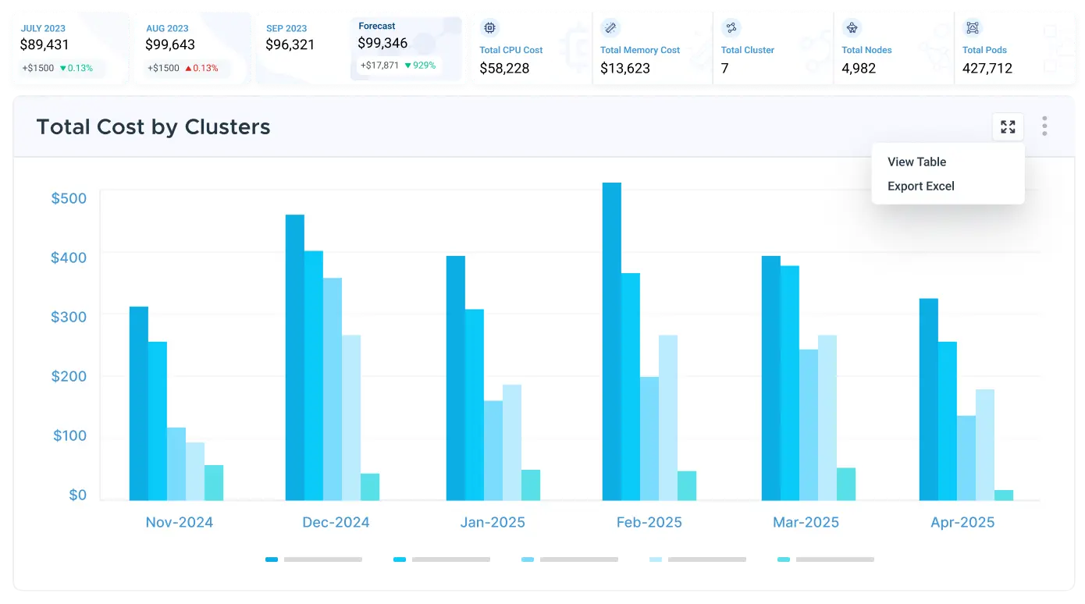This screenshot has height=604, width=1085.
Task: Click the cluster network icon on Total Cluster card
Action: click(731, 27)
